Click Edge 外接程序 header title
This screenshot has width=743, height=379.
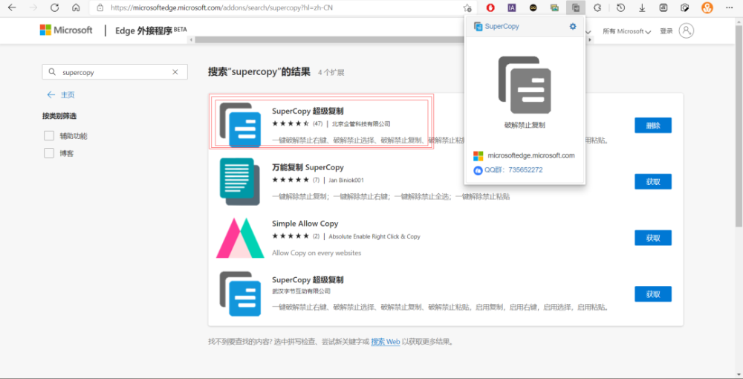[151, 30]
